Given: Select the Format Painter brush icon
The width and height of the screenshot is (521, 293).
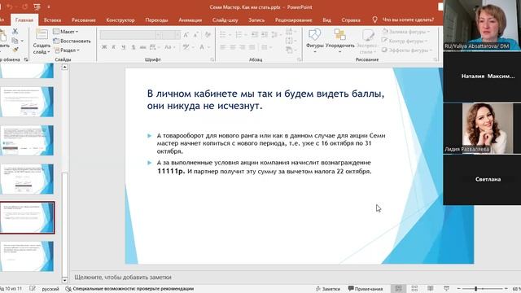Looking at the screenshot, I should click(15, 50).
